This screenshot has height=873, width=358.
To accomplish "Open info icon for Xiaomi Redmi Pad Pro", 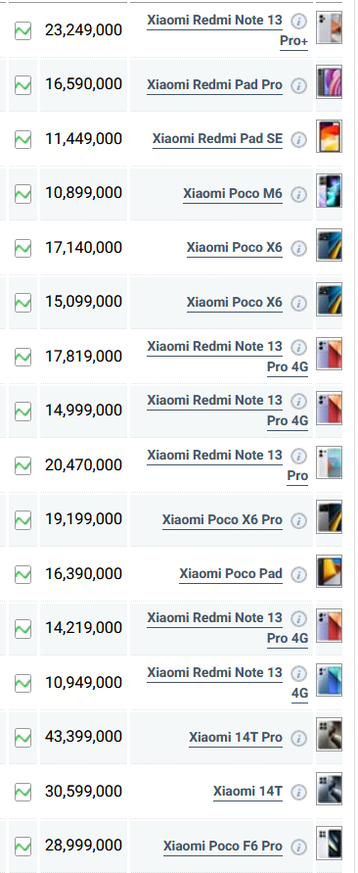I will point(299,86).
